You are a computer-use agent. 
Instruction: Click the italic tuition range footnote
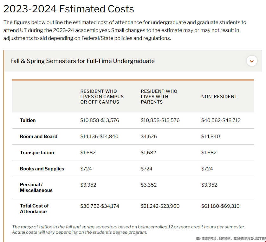click(x=128, y=229)
